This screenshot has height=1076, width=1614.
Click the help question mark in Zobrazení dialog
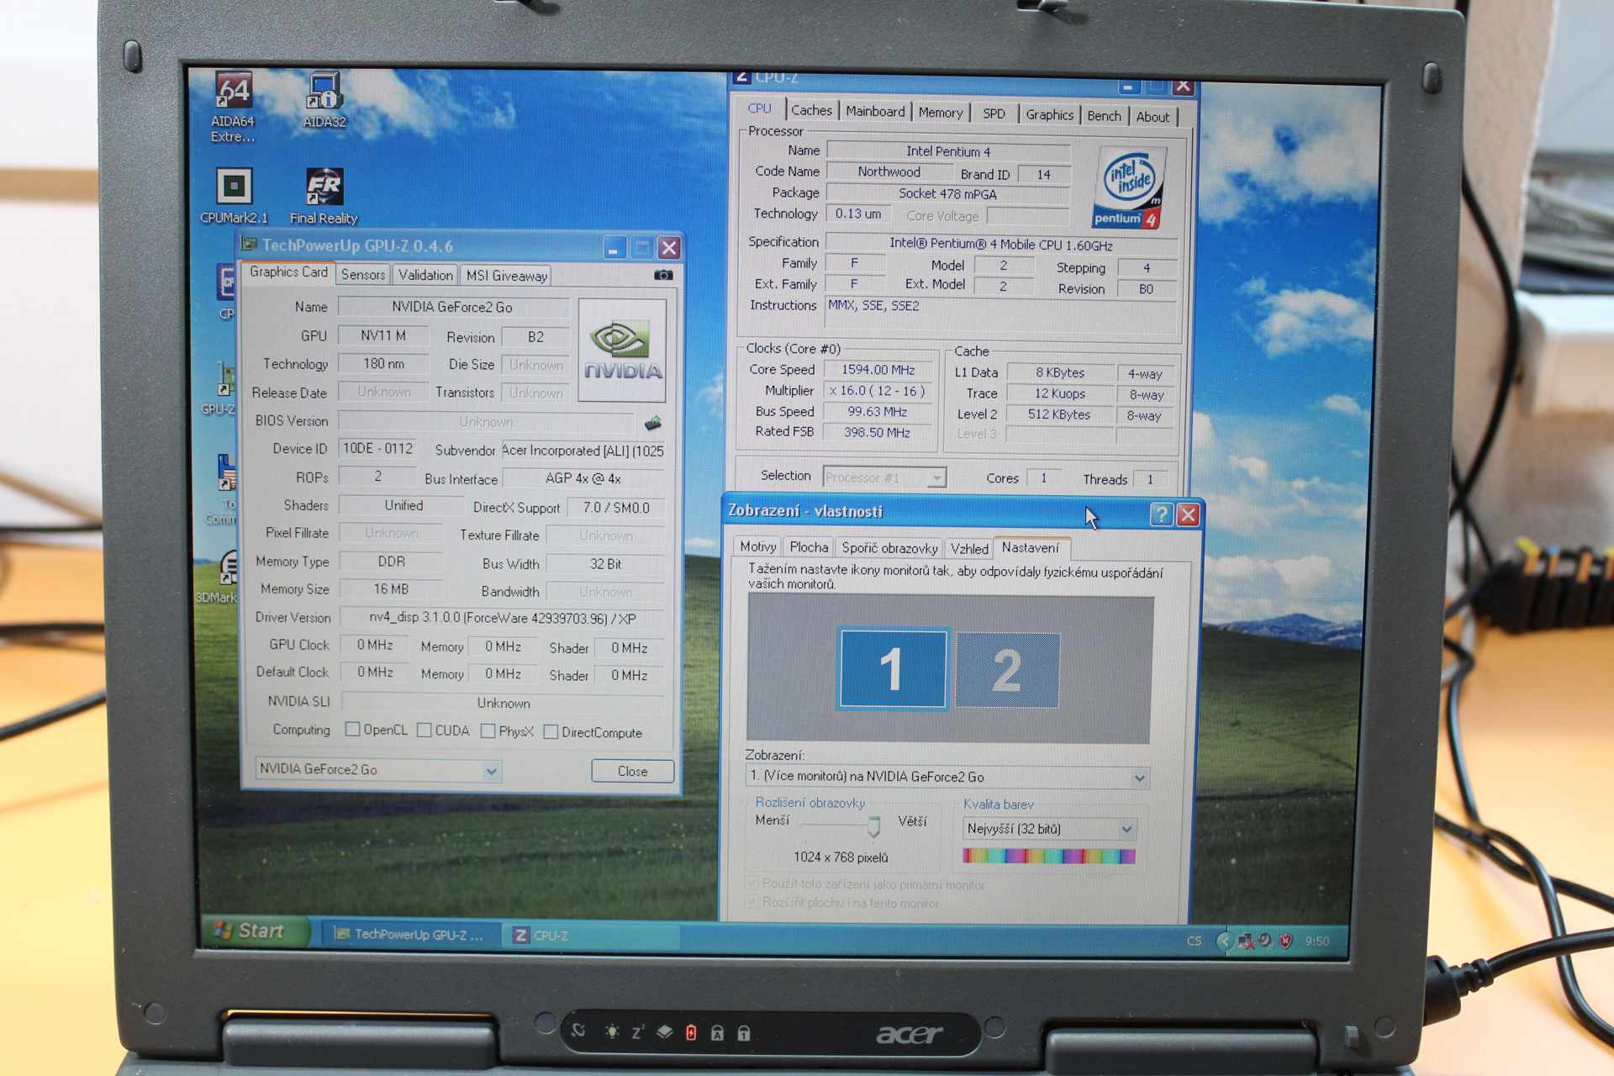[x=1161, y=514]
